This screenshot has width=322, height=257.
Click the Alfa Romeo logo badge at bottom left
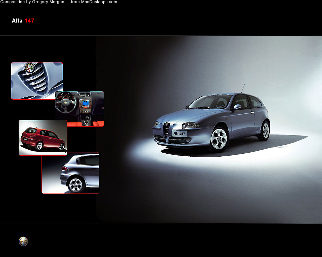tap(23, 241)
